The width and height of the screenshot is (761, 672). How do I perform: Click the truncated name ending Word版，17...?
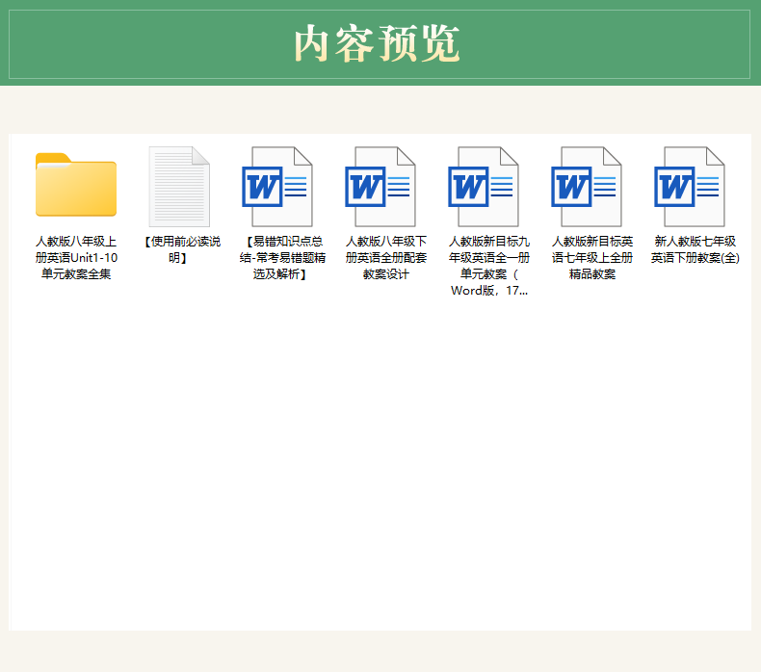(488, 266)
